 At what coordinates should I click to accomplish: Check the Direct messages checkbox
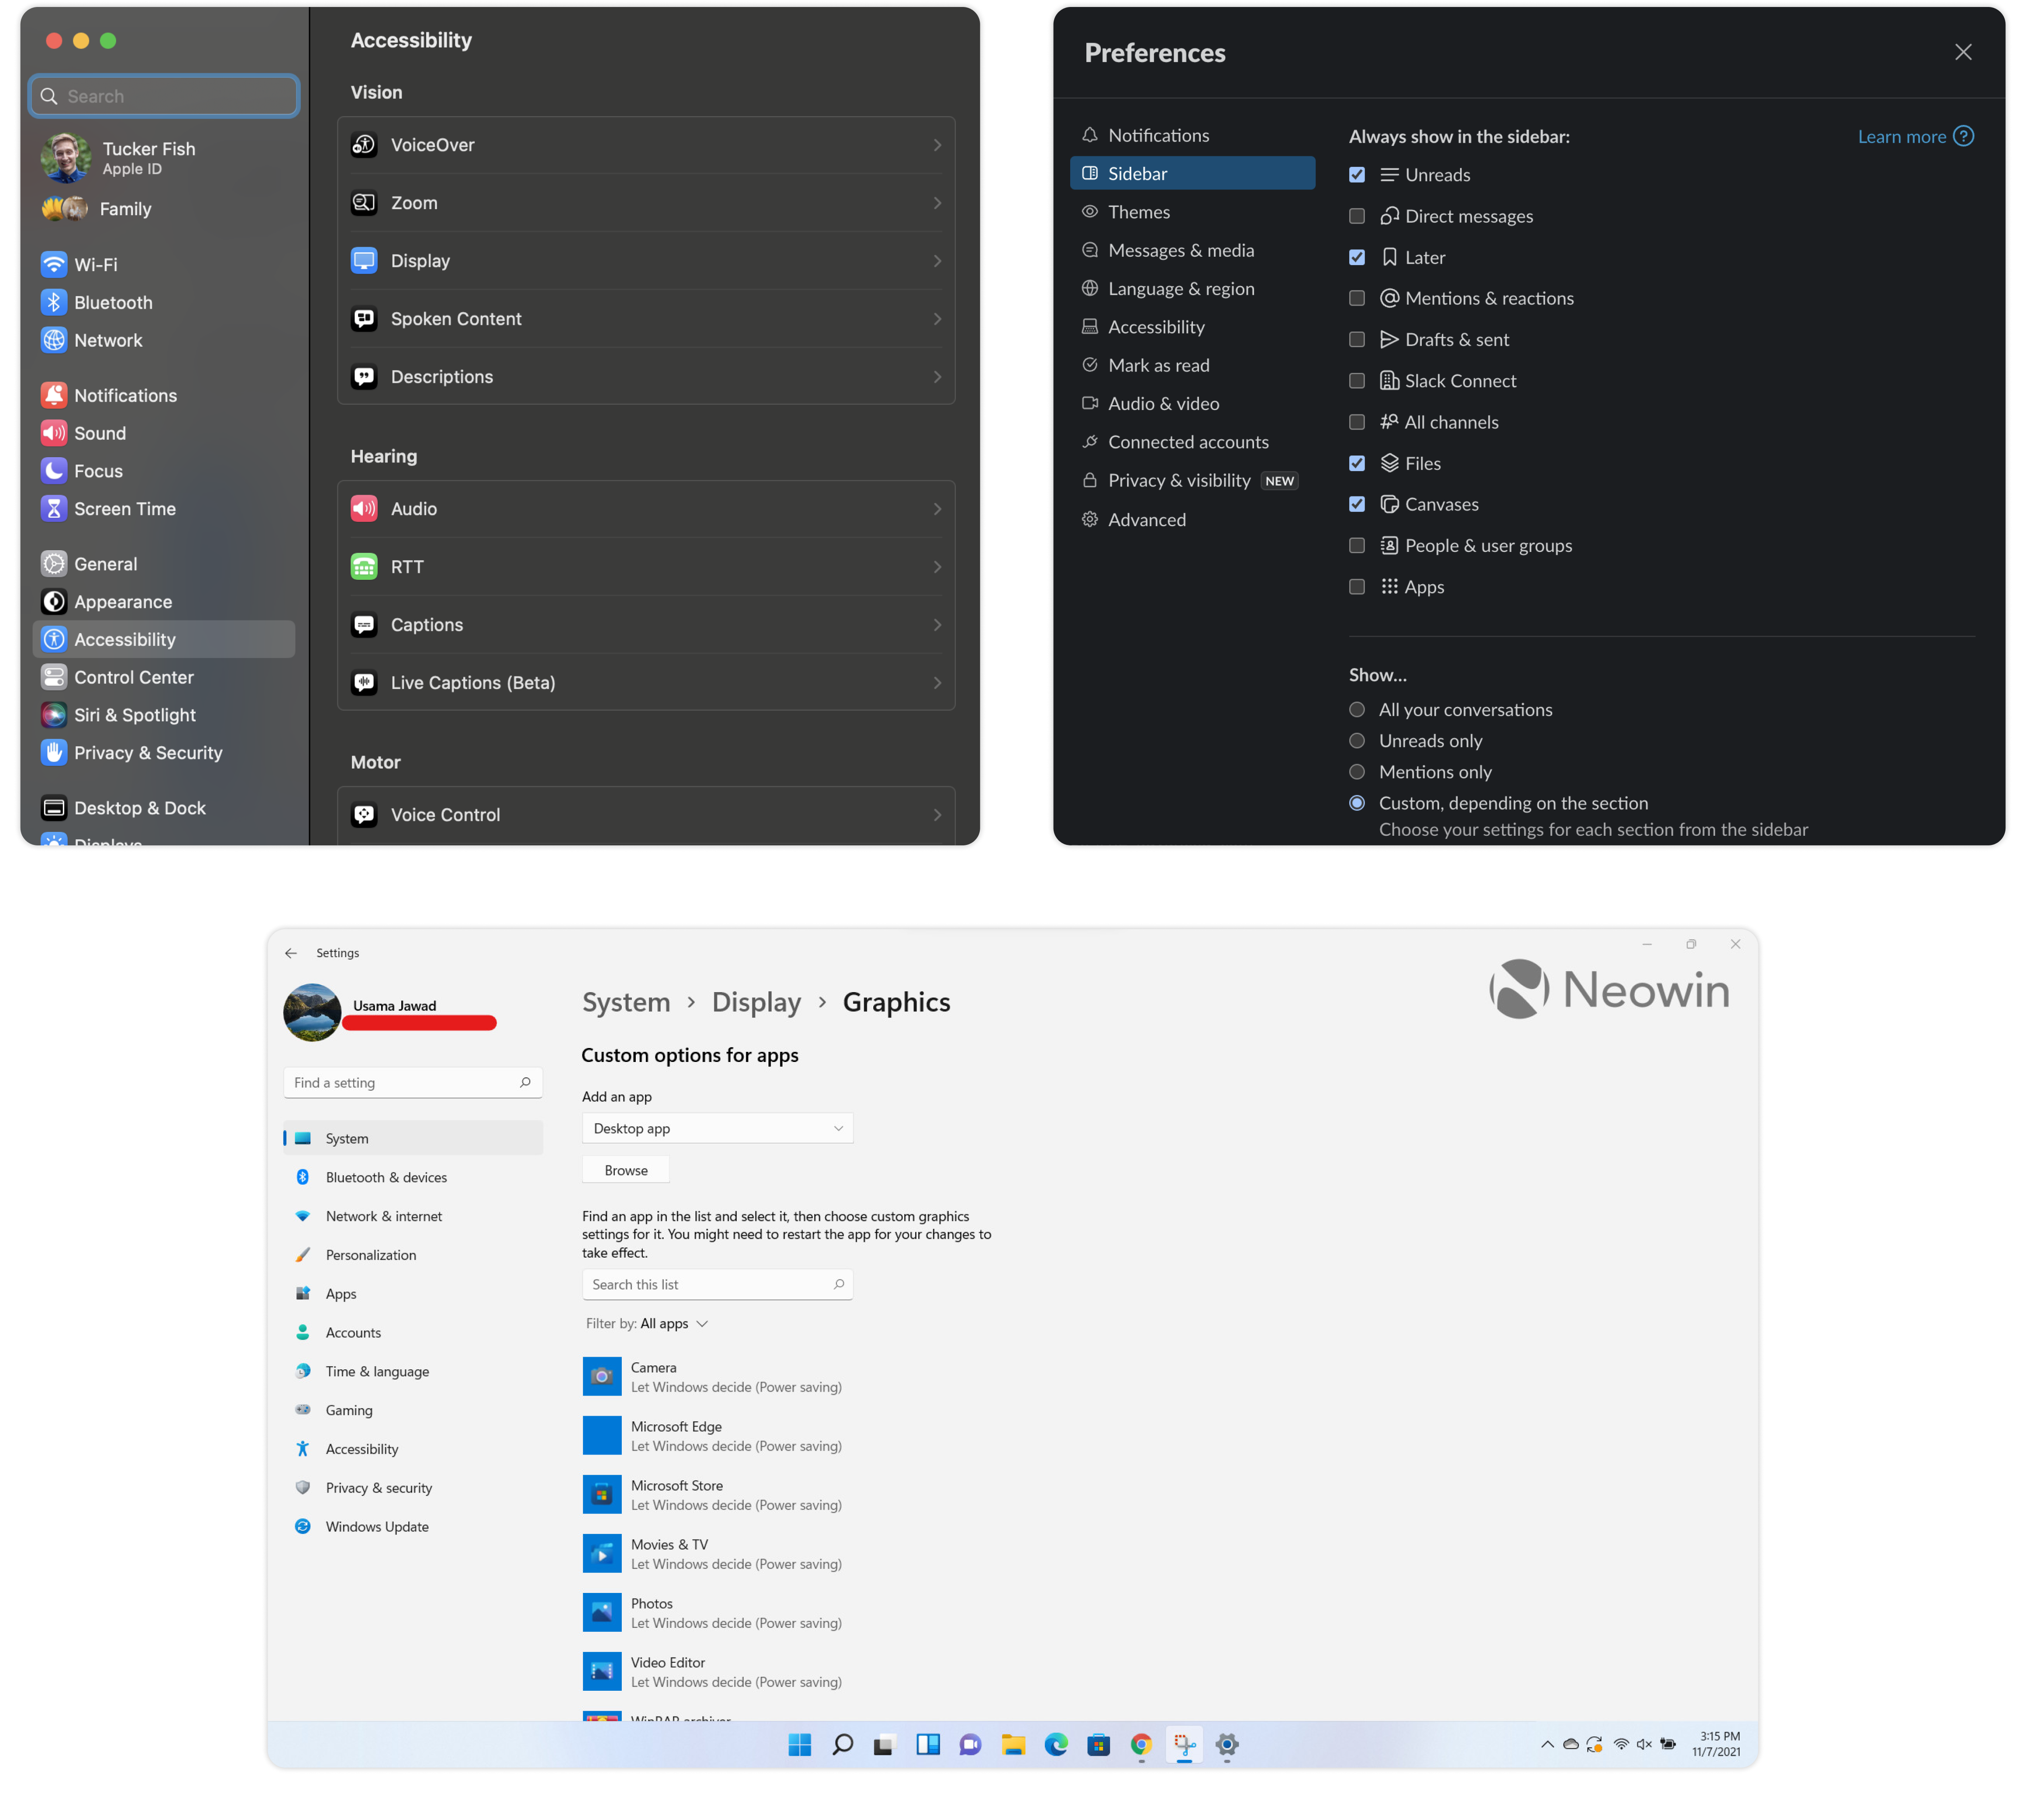[x=1357, y=216]
